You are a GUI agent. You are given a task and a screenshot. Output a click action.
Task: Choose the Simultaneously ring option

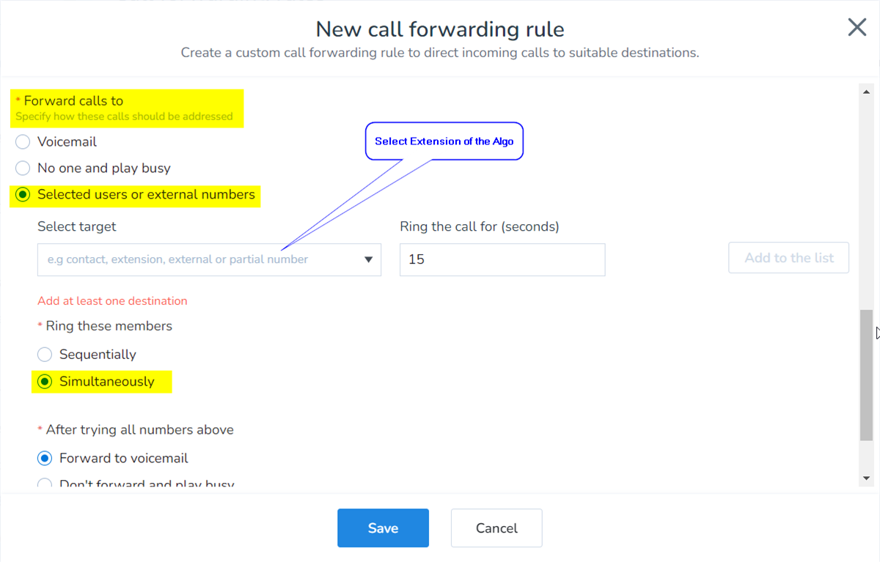(45, 382)
